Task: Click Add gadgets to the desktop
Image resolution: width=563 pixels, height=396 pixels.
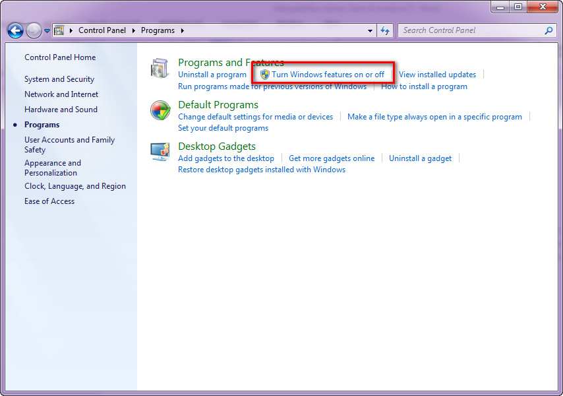Action: 226,158
